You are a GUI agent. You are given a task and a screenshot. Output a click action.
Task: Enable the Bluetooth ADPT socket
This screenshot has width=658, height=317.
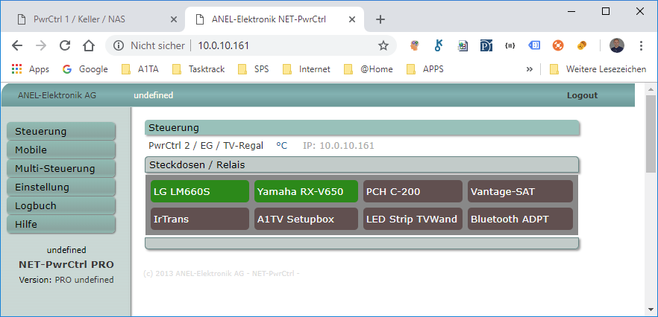[x=520, y=219]
